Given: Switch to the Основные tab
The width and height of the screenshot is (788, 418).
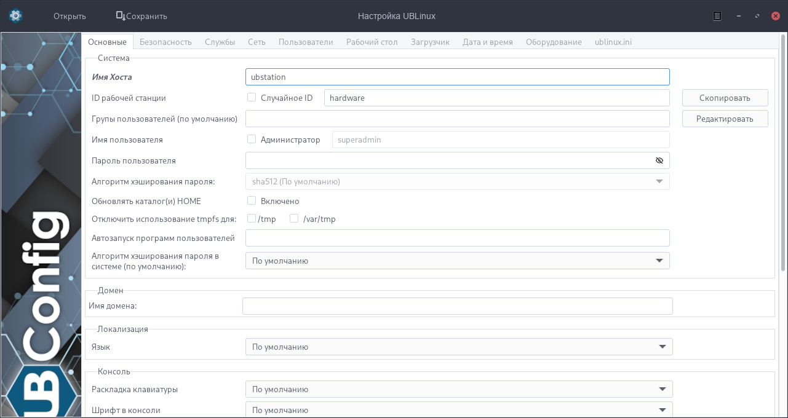Looking at the screenshot, I should pyautogui.click(x=108, y=42).
